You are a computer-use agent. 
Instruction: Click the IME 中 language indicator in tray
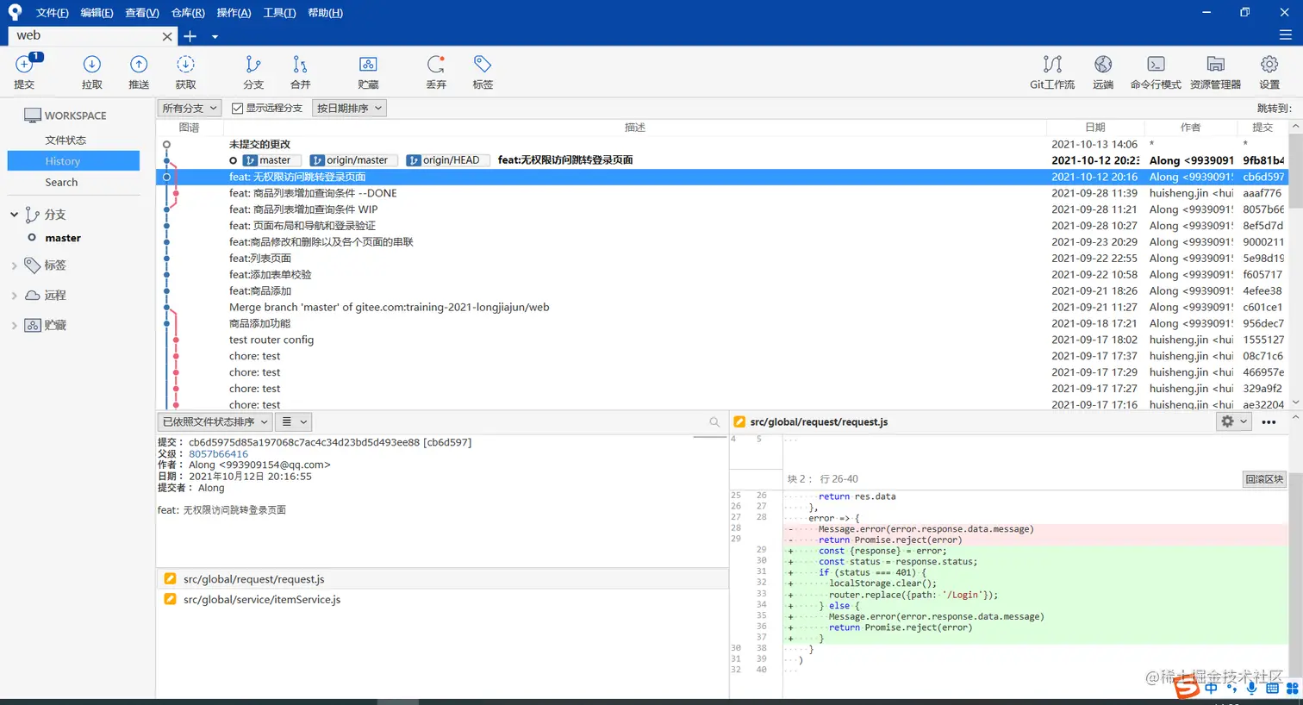(x=1212, y=688)
